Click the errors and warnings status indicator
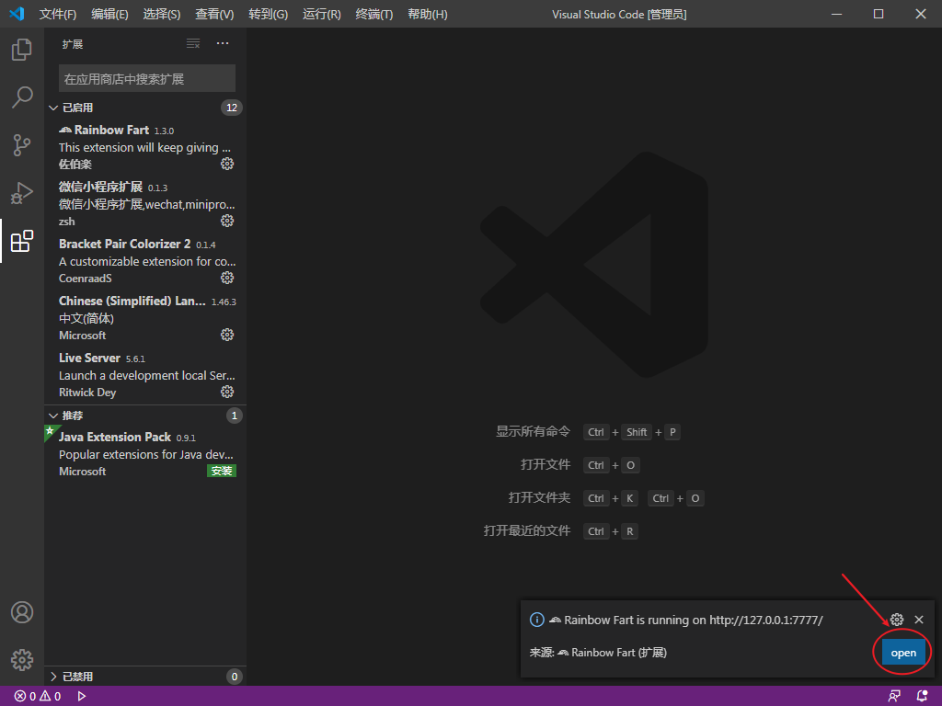The image size is (942, 706). point(37,697)
